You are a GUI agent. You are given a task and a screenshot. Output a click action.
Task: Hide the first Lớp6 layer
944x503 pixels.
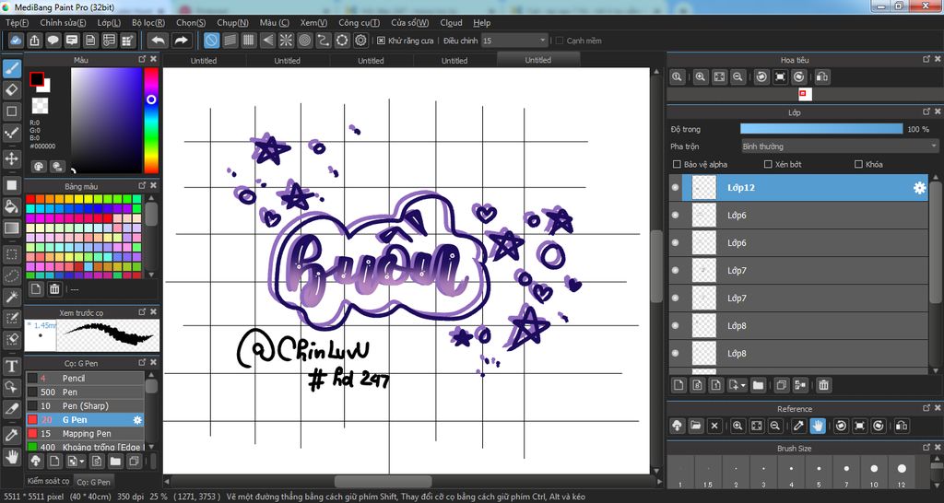coord(676,216)
